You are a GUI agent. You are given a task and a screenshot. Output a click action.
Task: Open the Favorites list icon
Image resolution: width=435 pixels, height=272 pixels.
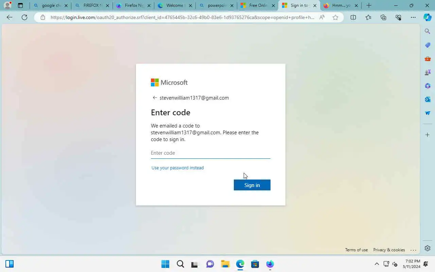368,17
